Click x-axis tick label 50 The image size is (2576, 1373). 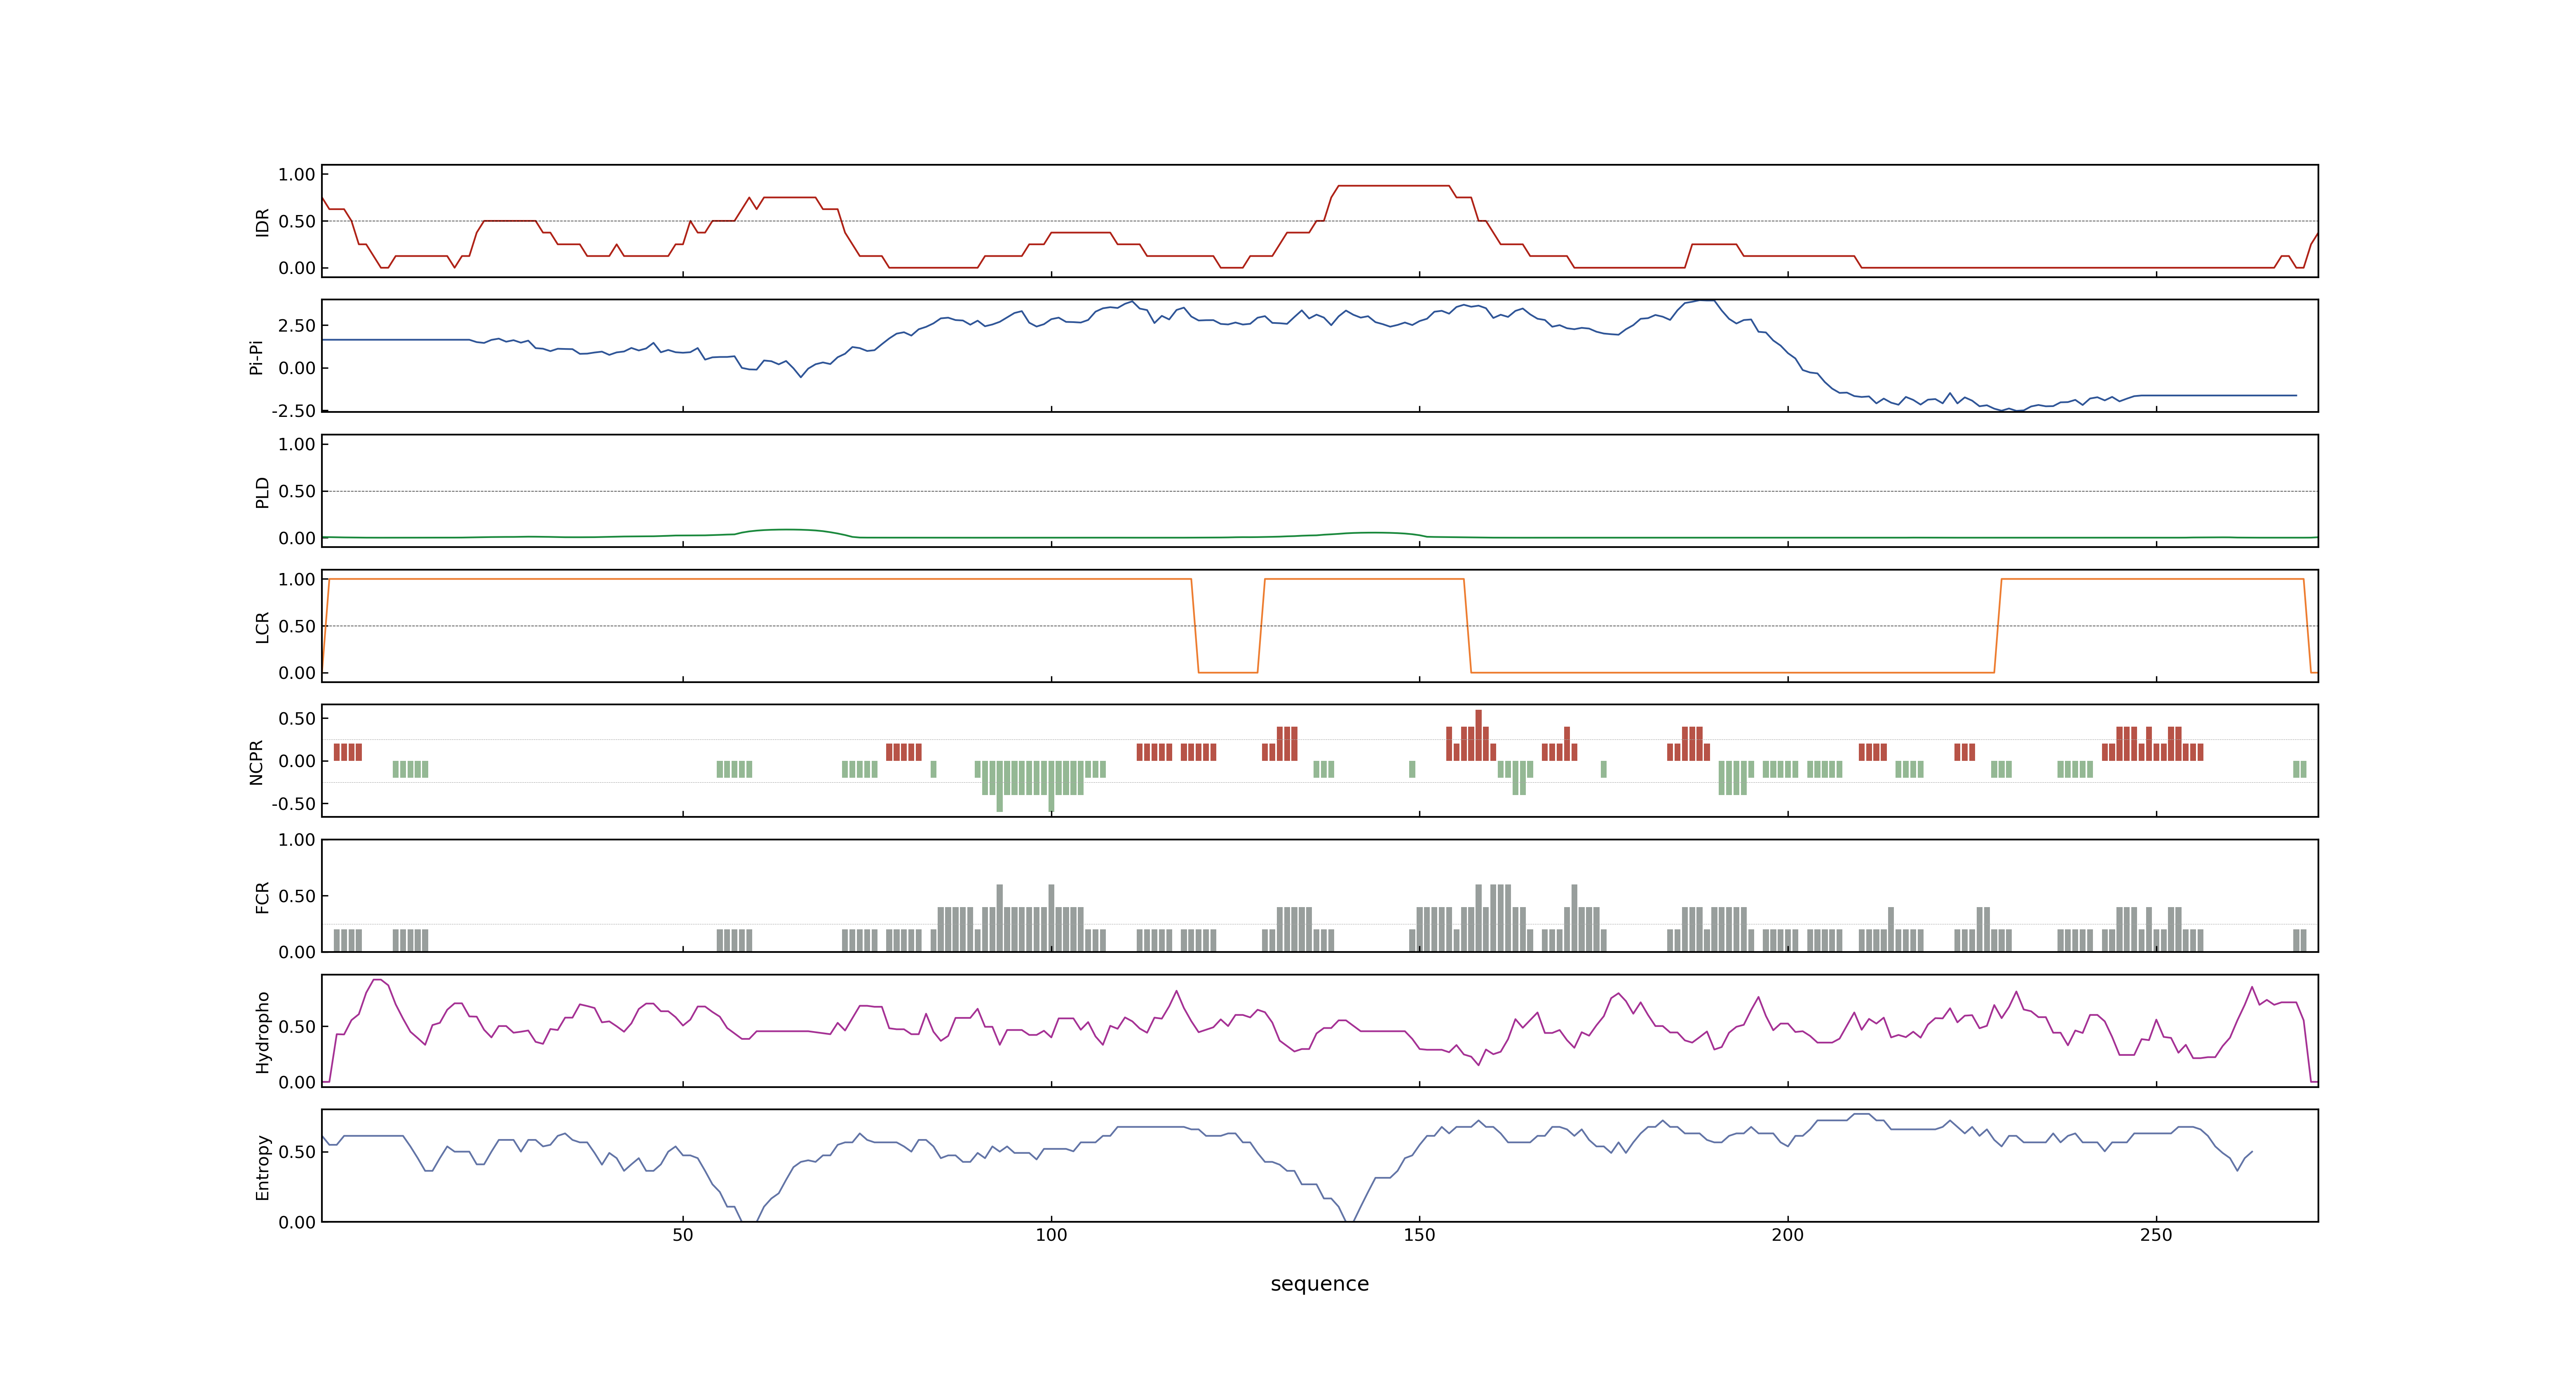[683, 1235]
